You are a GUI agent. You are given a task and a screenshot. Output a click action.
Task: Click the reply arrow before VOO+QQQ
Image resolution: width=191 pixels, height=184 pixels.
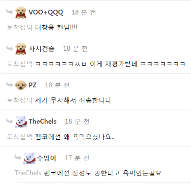tap(10, 11)
